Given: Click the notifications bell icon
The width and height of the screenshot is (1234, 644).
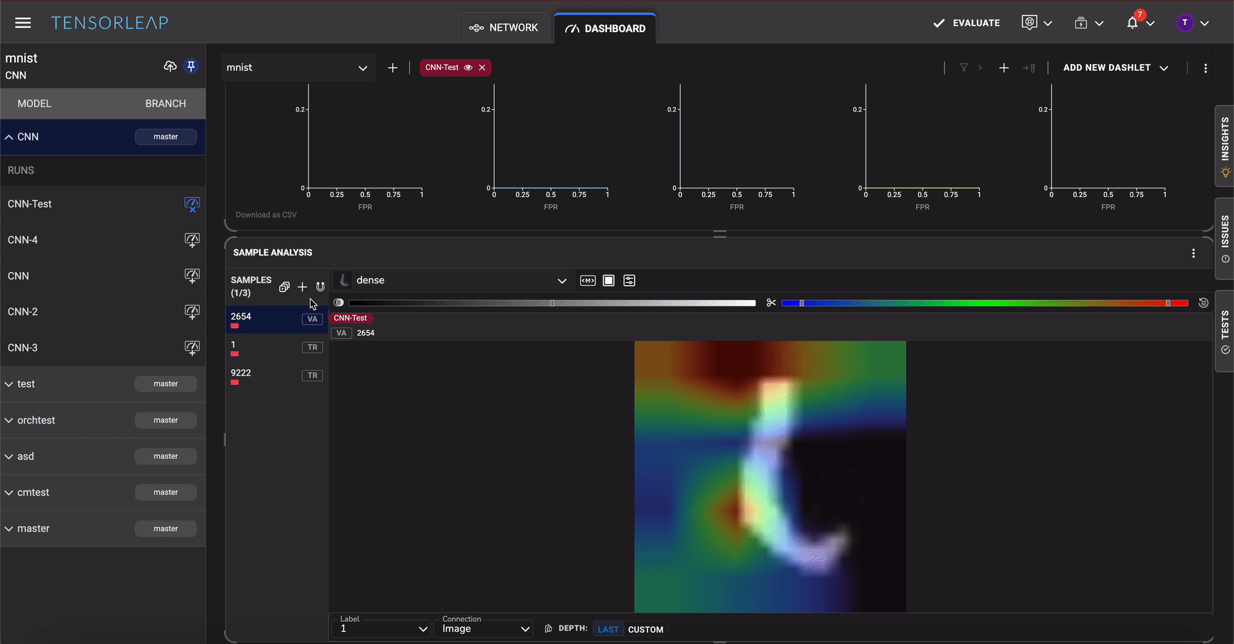Looking at the screenshot, I should [1132, 23].
